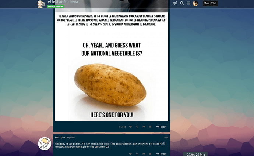This screenshot has width=254, height=156.
Task: Open topic title Lielā attēlu lenta
Action: (x=63, y=2)
